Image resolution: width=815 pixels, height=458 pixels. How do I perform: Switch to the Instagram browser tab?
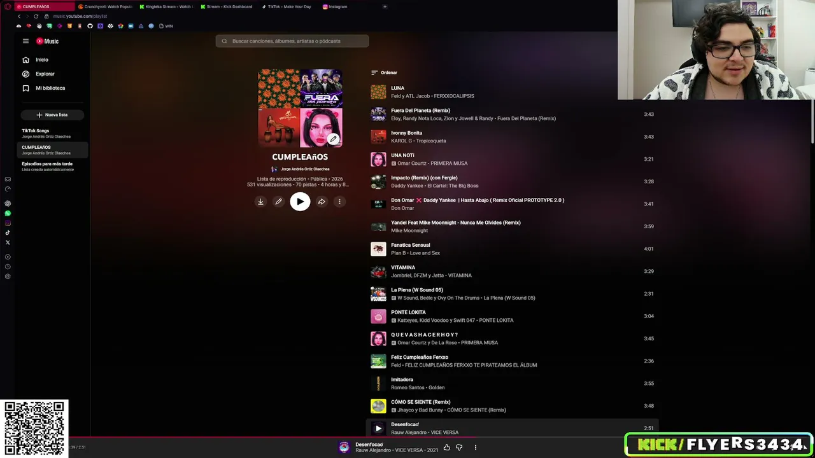(x=349, y=6)
